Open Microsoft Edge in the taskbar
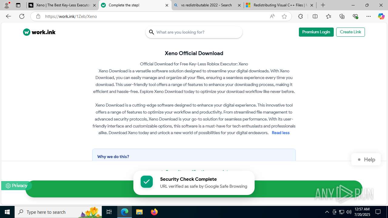Screen dimensions: 388x218 pyautogui.click(x=125, y=212)
